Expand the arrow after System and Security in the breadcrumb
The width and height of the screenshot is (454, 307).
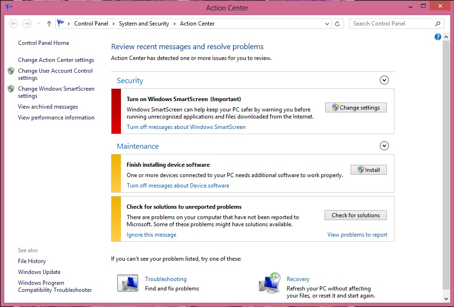(x=174, y=24)
